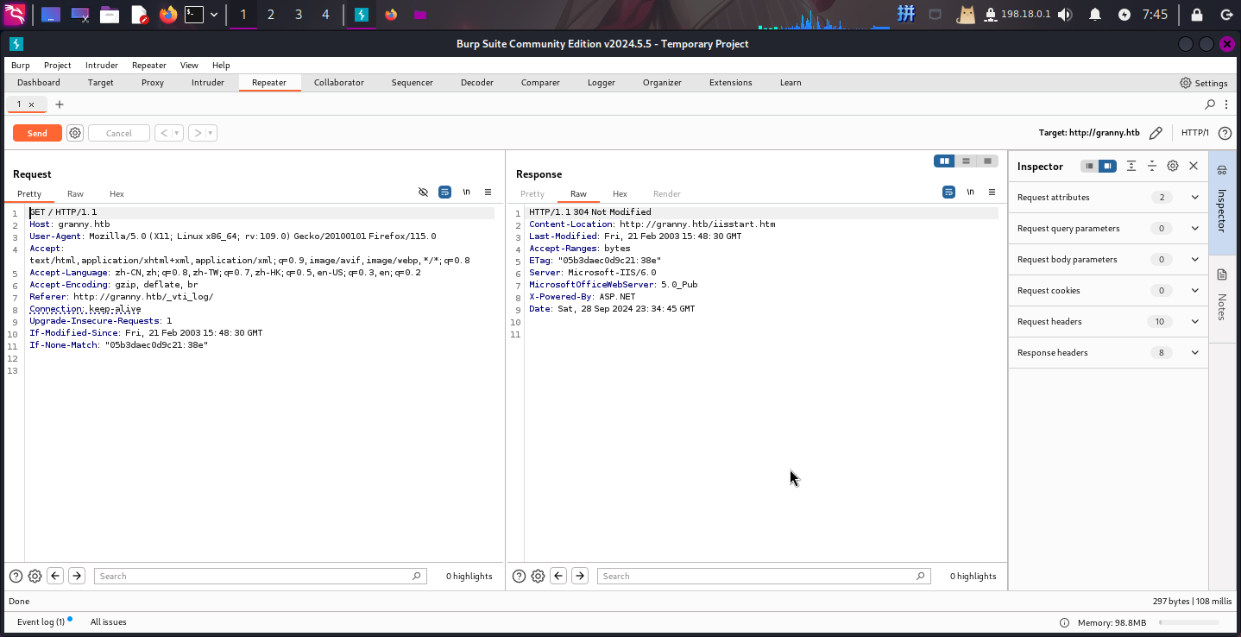Image resolution: width=1241 pixels, height=637 pixels.
Task: Select combined tabbed layout view
Action: pos(987,161)
